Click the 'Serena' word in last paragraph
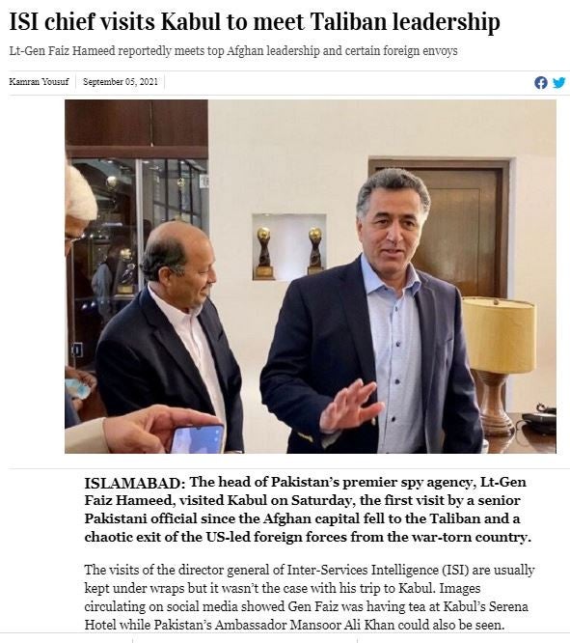The height and width of the screenshot is (643, 570). (507, 606)
